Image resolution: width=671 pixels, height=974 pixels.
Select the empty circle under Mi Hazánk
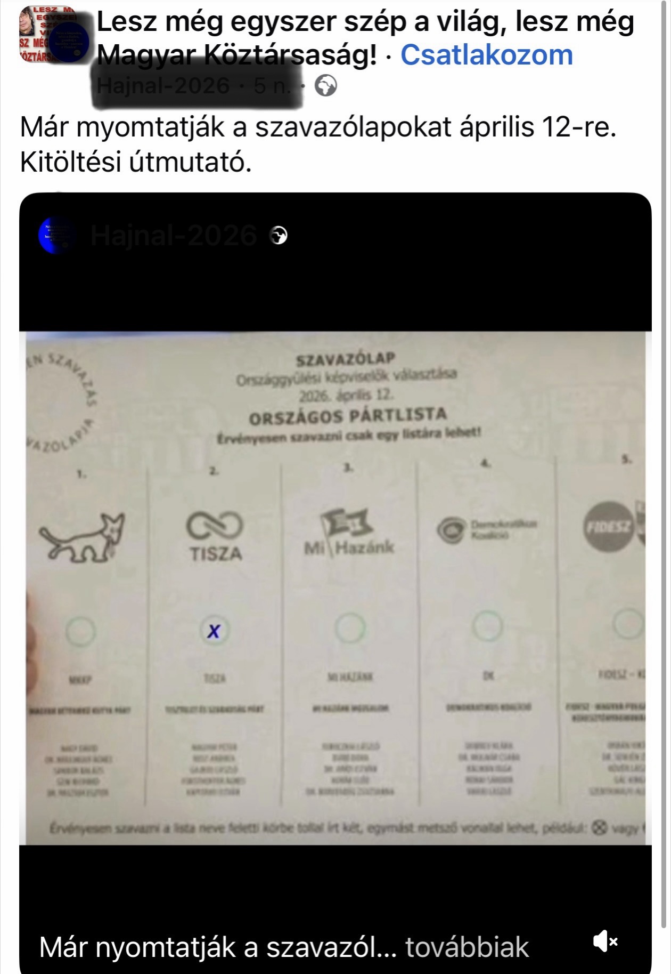tap(350, 628)
